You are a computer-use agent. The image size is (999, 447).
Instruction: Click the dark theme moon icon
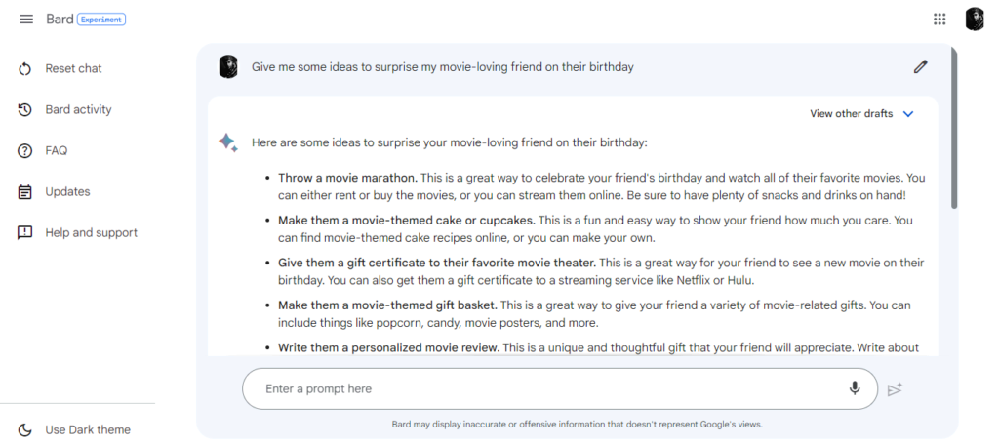click(x=25, y=430)
